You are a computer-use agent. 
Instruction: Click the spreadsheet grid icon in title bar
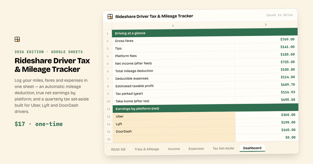pos(110,17)
